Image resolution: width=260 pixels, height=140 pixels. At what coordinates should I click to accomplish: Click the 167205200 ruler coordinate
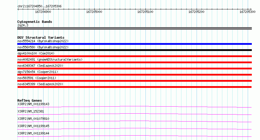(x=196, y=12)
